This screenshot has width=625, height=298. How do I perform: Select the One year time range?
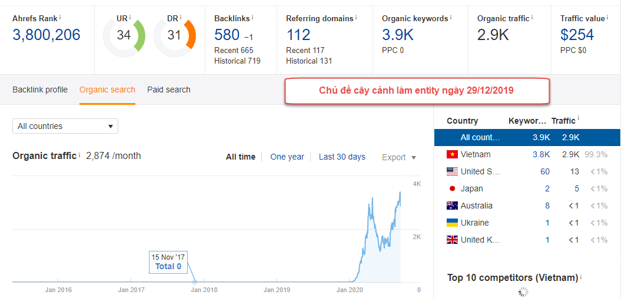click(x=287, y=157)
